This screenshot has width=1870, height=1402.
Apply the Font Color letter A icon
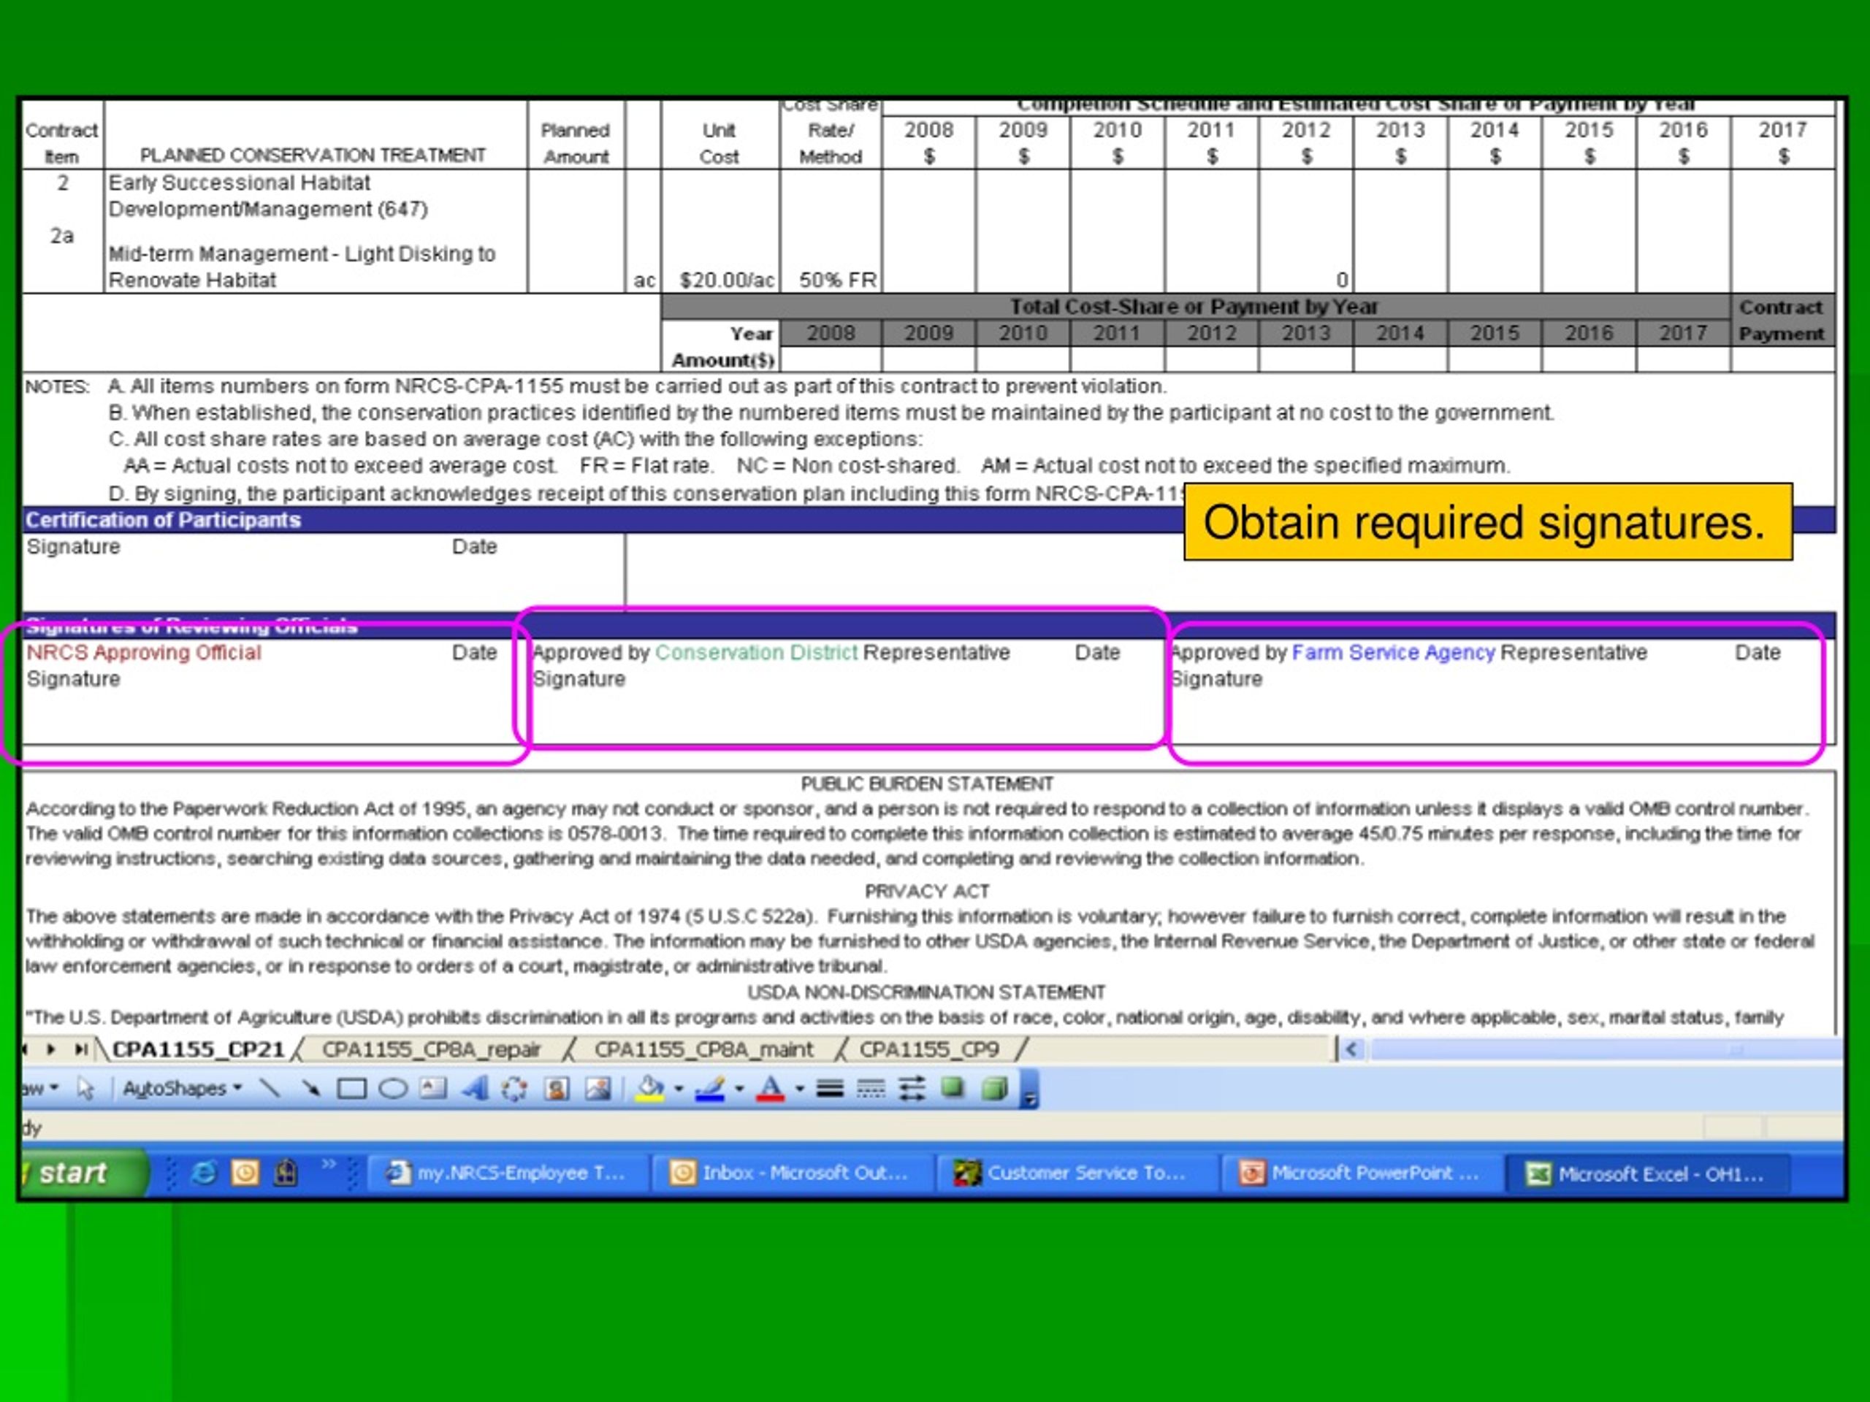tap(770, 1089)
